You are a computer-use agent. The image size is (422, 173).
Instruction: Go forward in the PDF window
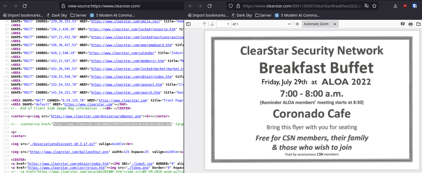pyautogui.click(x=200, y=6)
